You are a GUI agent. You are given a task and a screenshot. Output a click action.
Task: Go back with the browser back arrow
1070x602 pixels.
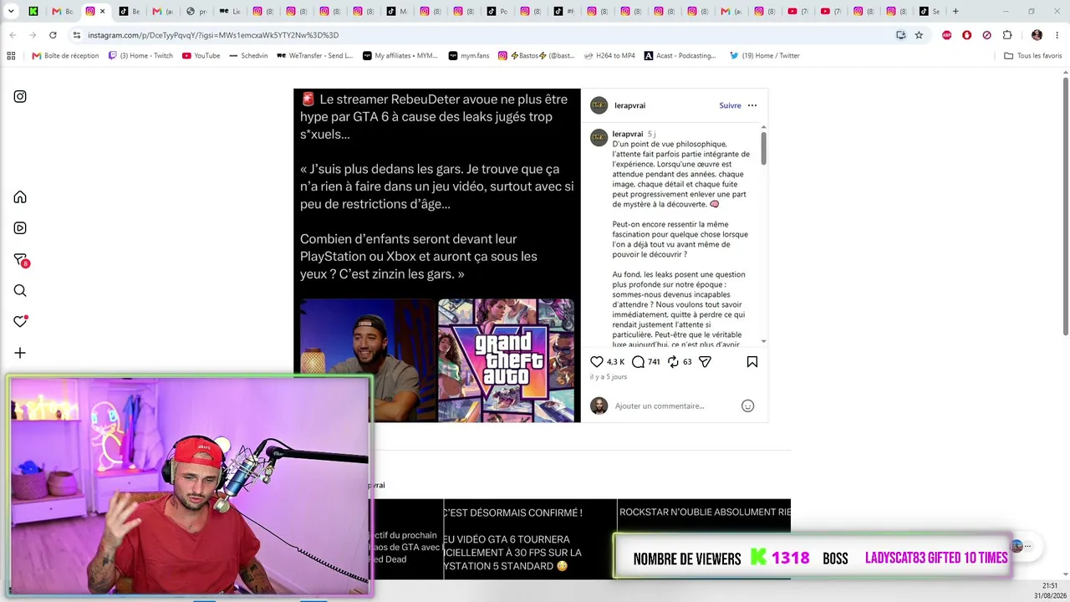(x=13, y=35)
